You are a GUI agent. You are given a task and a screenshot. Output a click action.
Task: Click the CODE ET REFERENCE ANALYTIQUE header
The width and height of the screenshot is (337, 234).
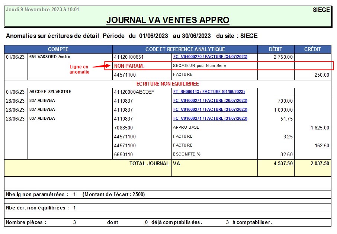tap(185, 49)
